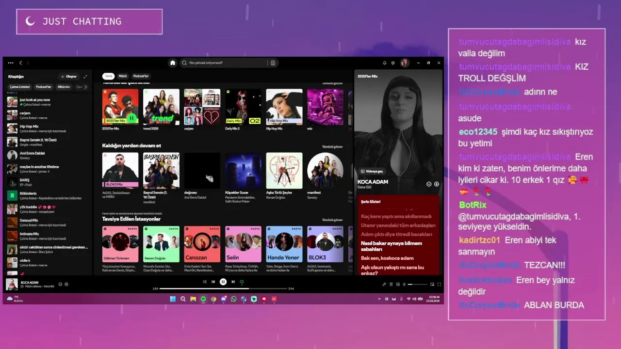Open the manifest artist card
The height and width of the screenshot is (349, 621).
pos(325,175)
